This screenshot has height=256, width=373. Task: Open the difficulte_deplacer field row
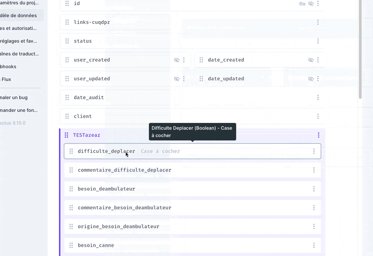193,151
